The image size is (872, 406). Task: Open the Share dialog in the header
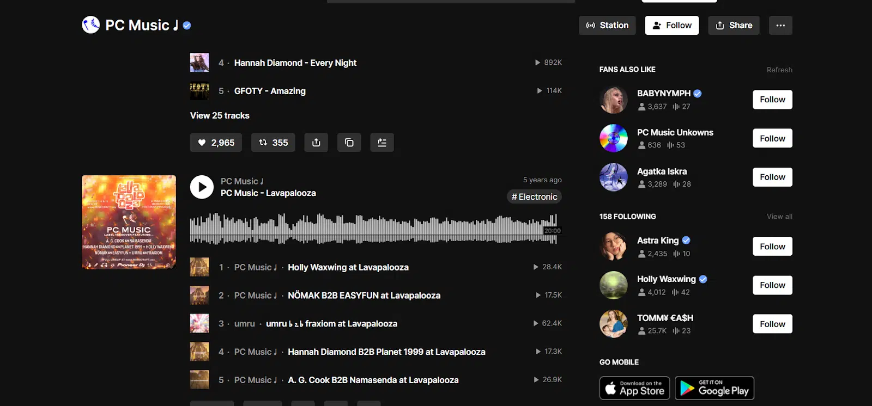[x=734, y=26]
